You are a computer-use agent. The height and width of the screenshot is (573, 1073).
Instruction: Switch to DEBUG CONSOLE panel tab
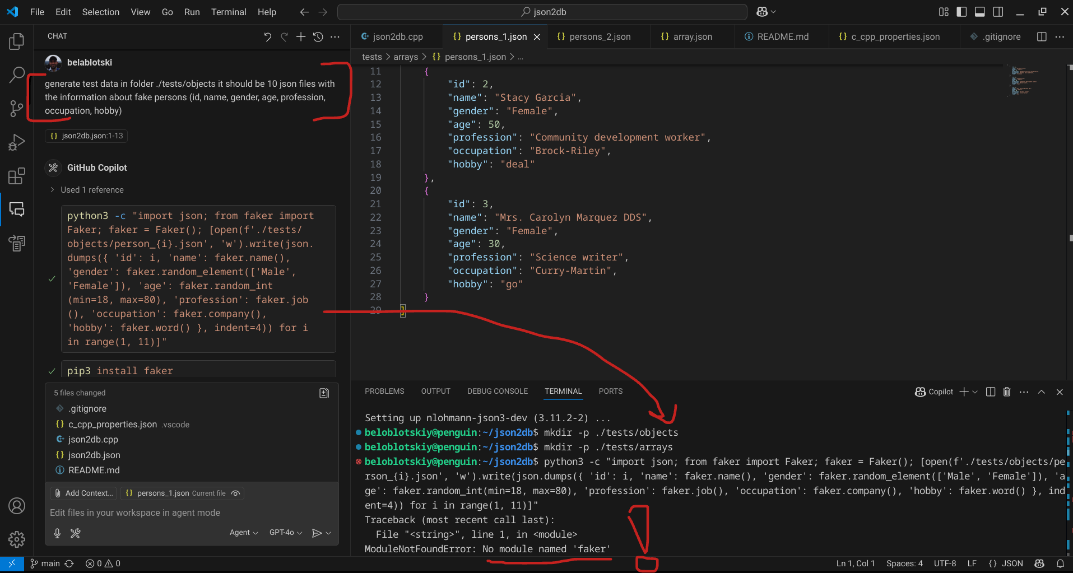pos(498,392)
